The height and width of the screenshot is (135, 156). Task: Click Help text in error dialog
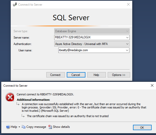tap(14, 127)
